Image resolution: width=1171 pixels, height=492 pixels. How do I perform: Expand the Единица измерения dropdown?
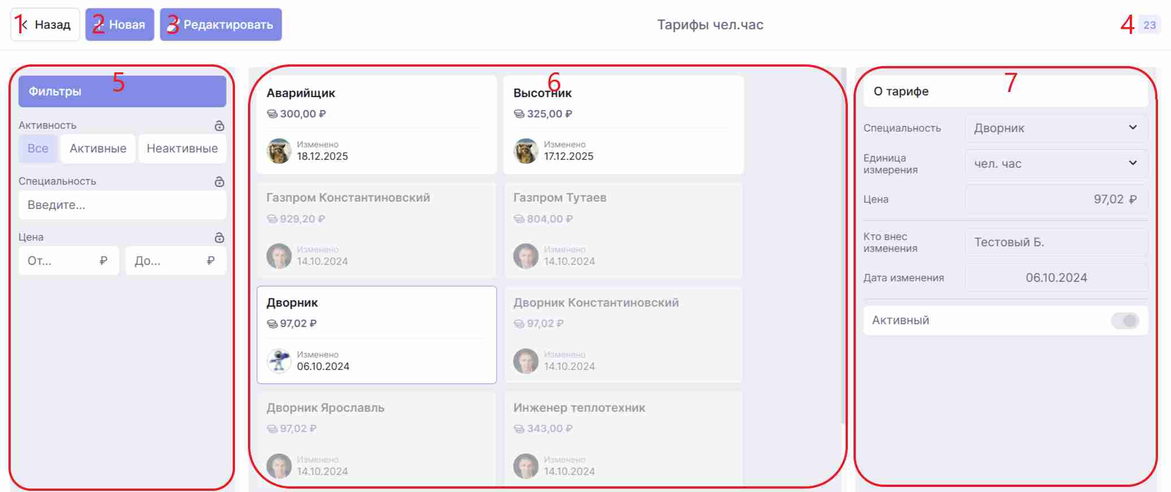[x=1056, y=164]
